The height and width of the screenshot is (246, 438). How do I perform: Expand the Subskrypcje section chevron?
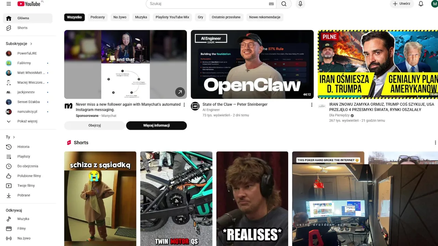[31, 44]
